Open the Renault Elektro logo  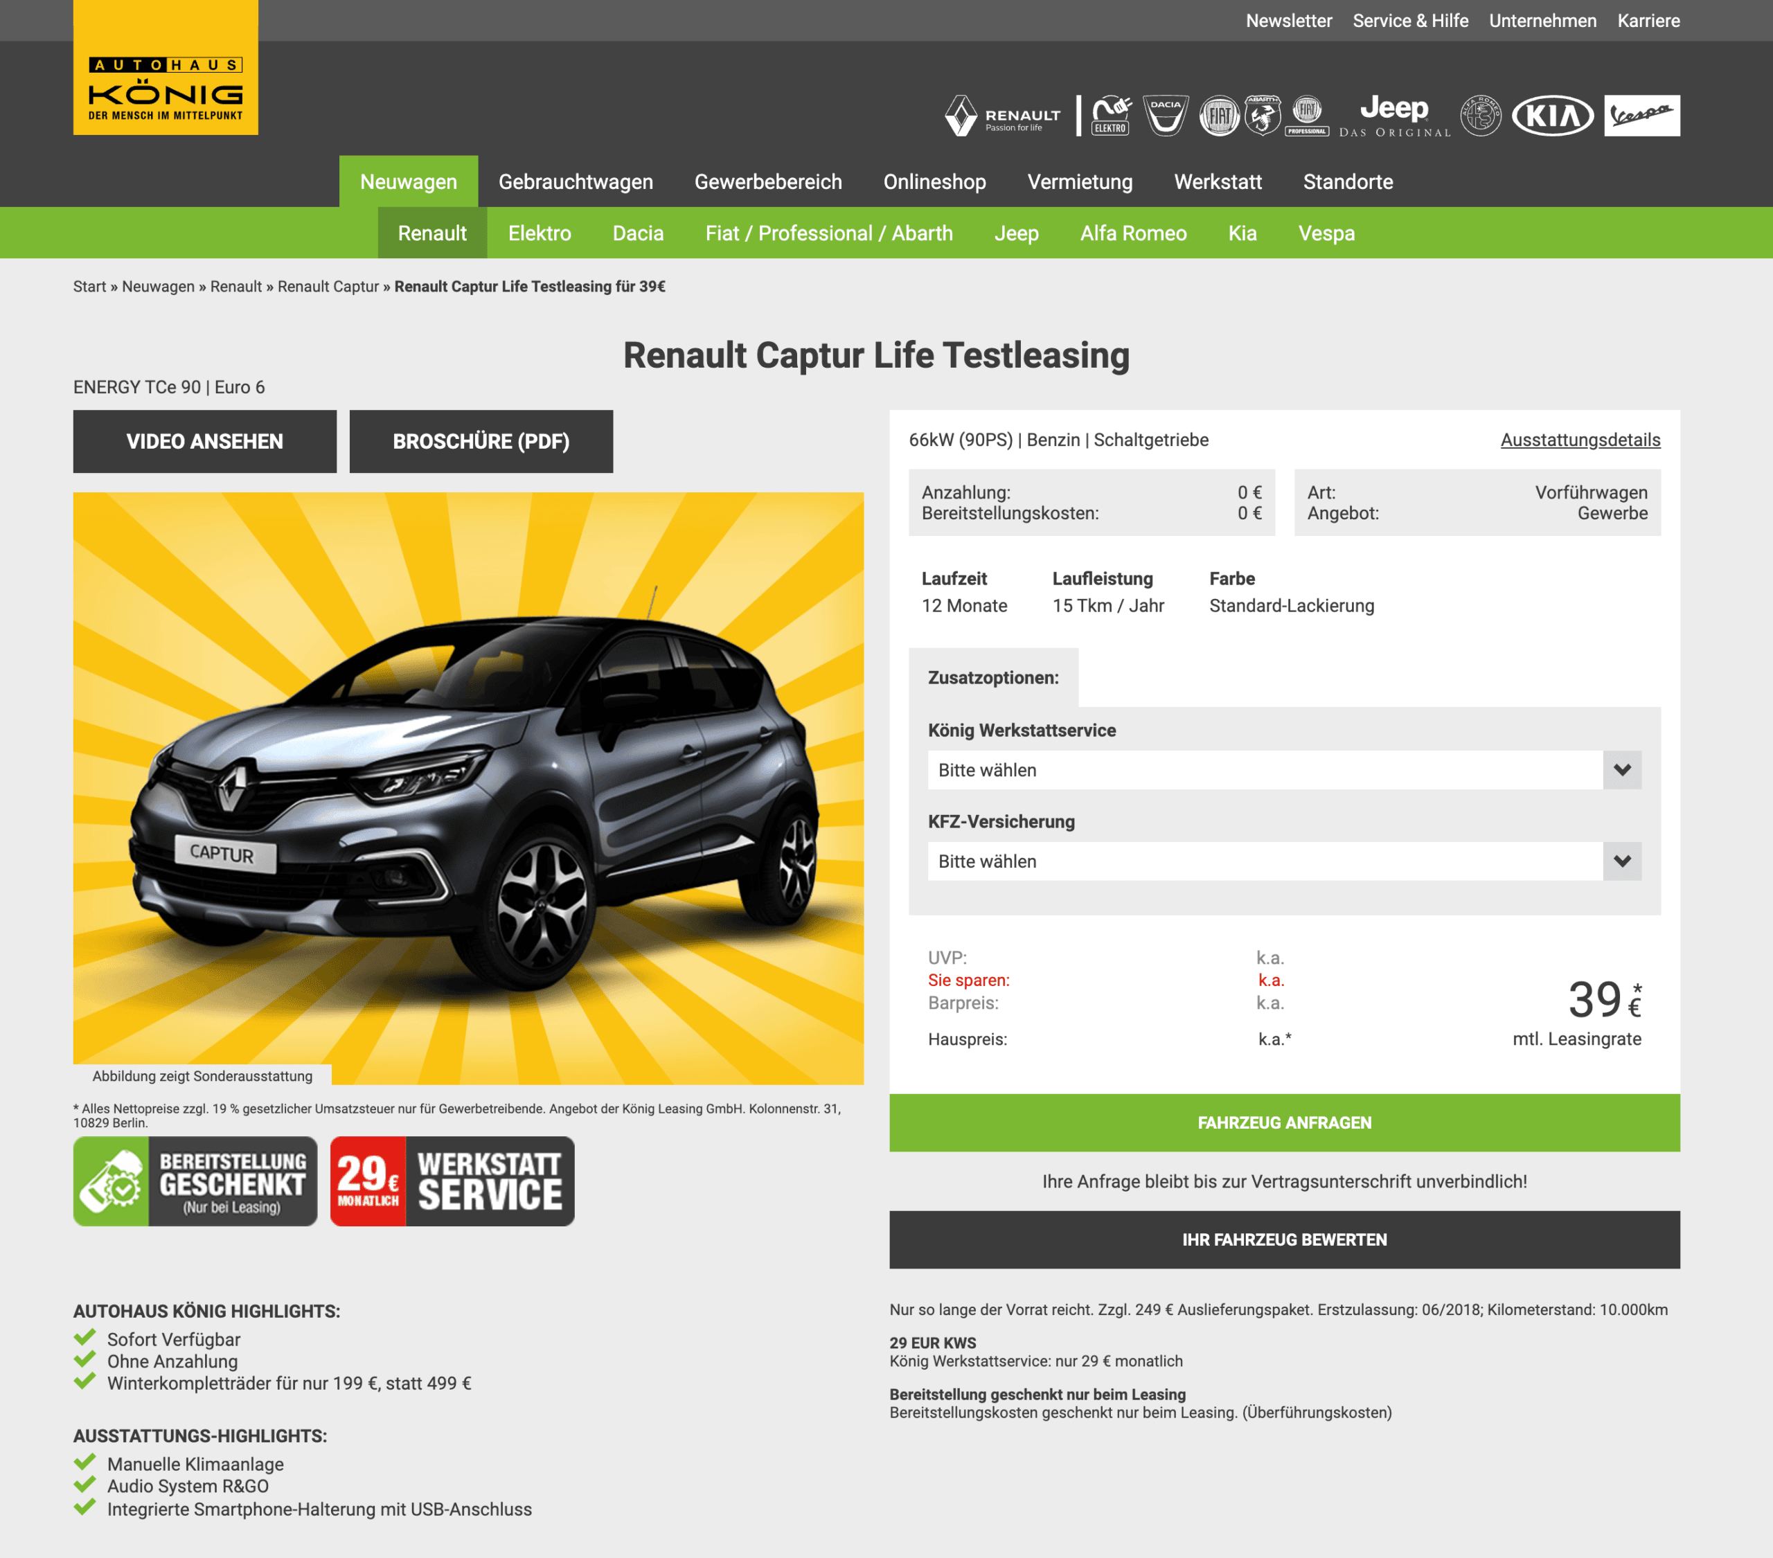click(1110, 116)
